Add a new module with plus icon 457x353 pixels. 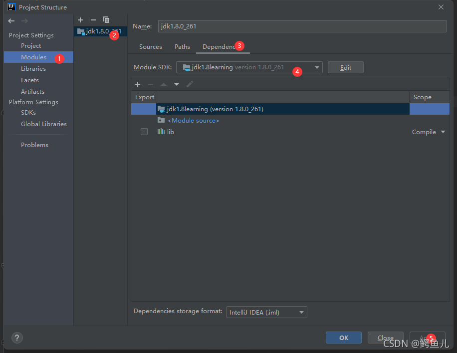click(80, 20)
